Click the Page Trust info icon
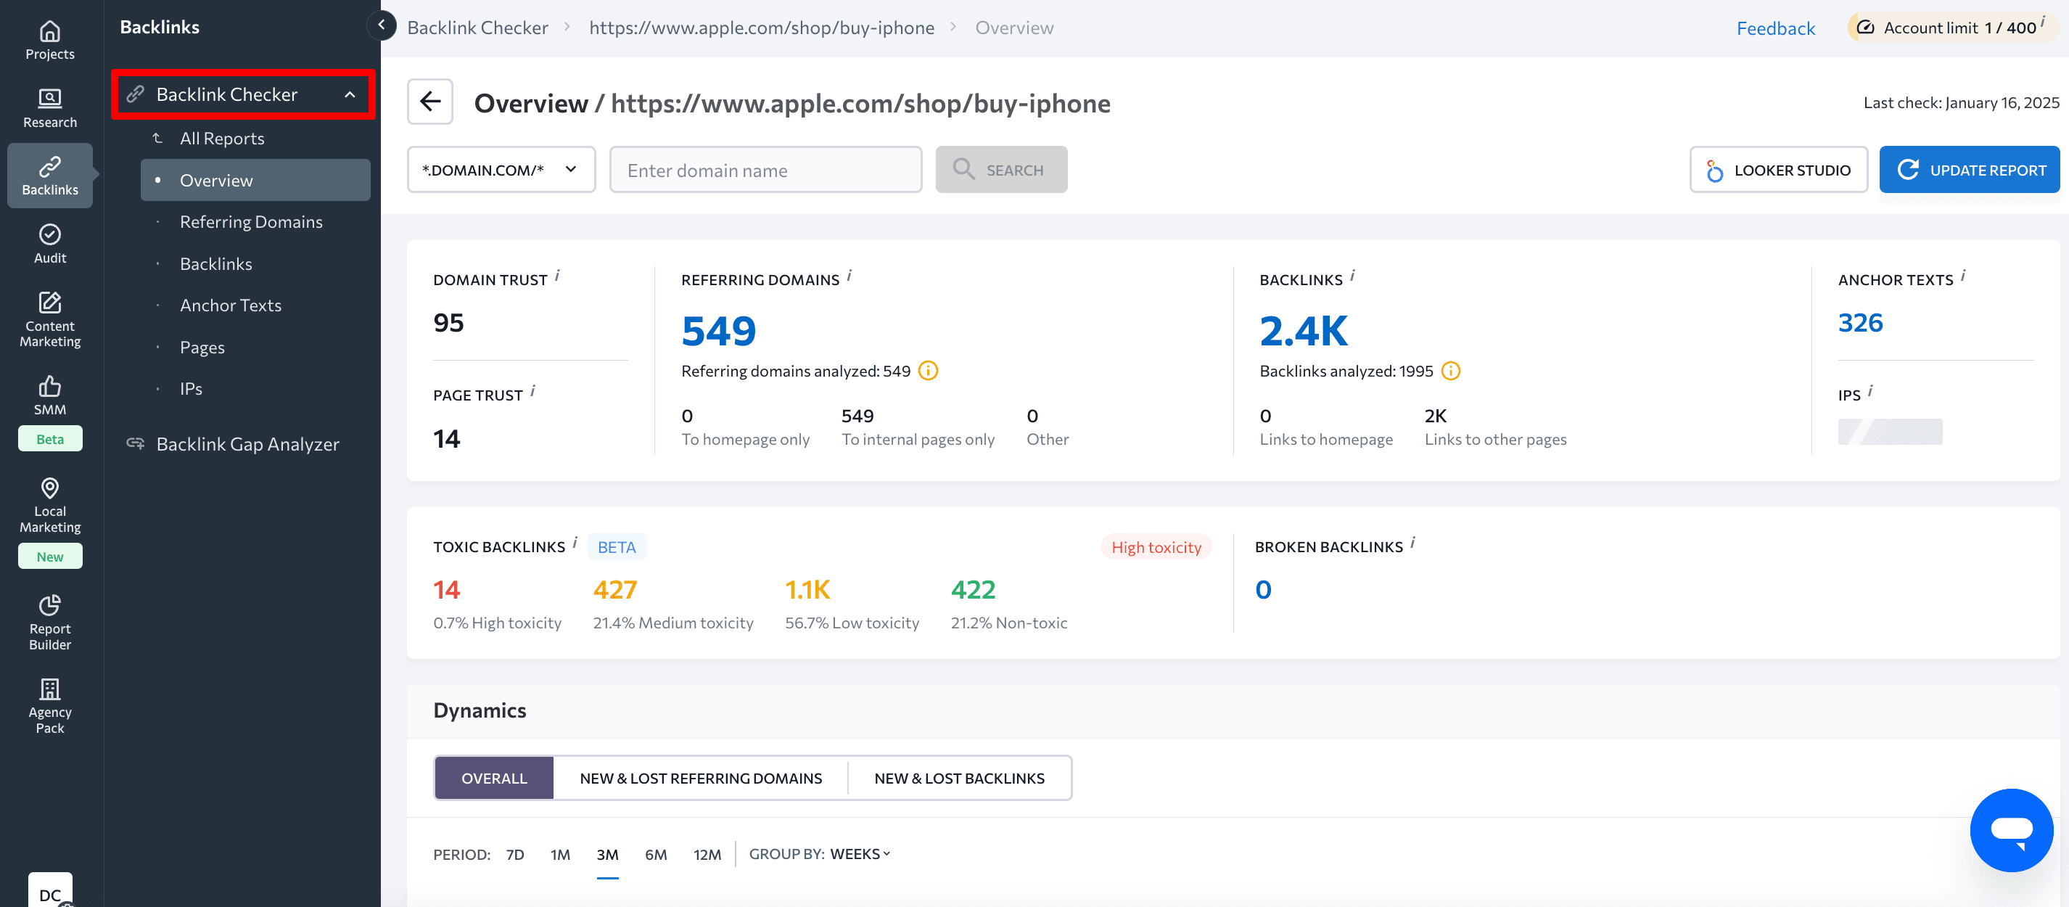 [x=532, y=390]
